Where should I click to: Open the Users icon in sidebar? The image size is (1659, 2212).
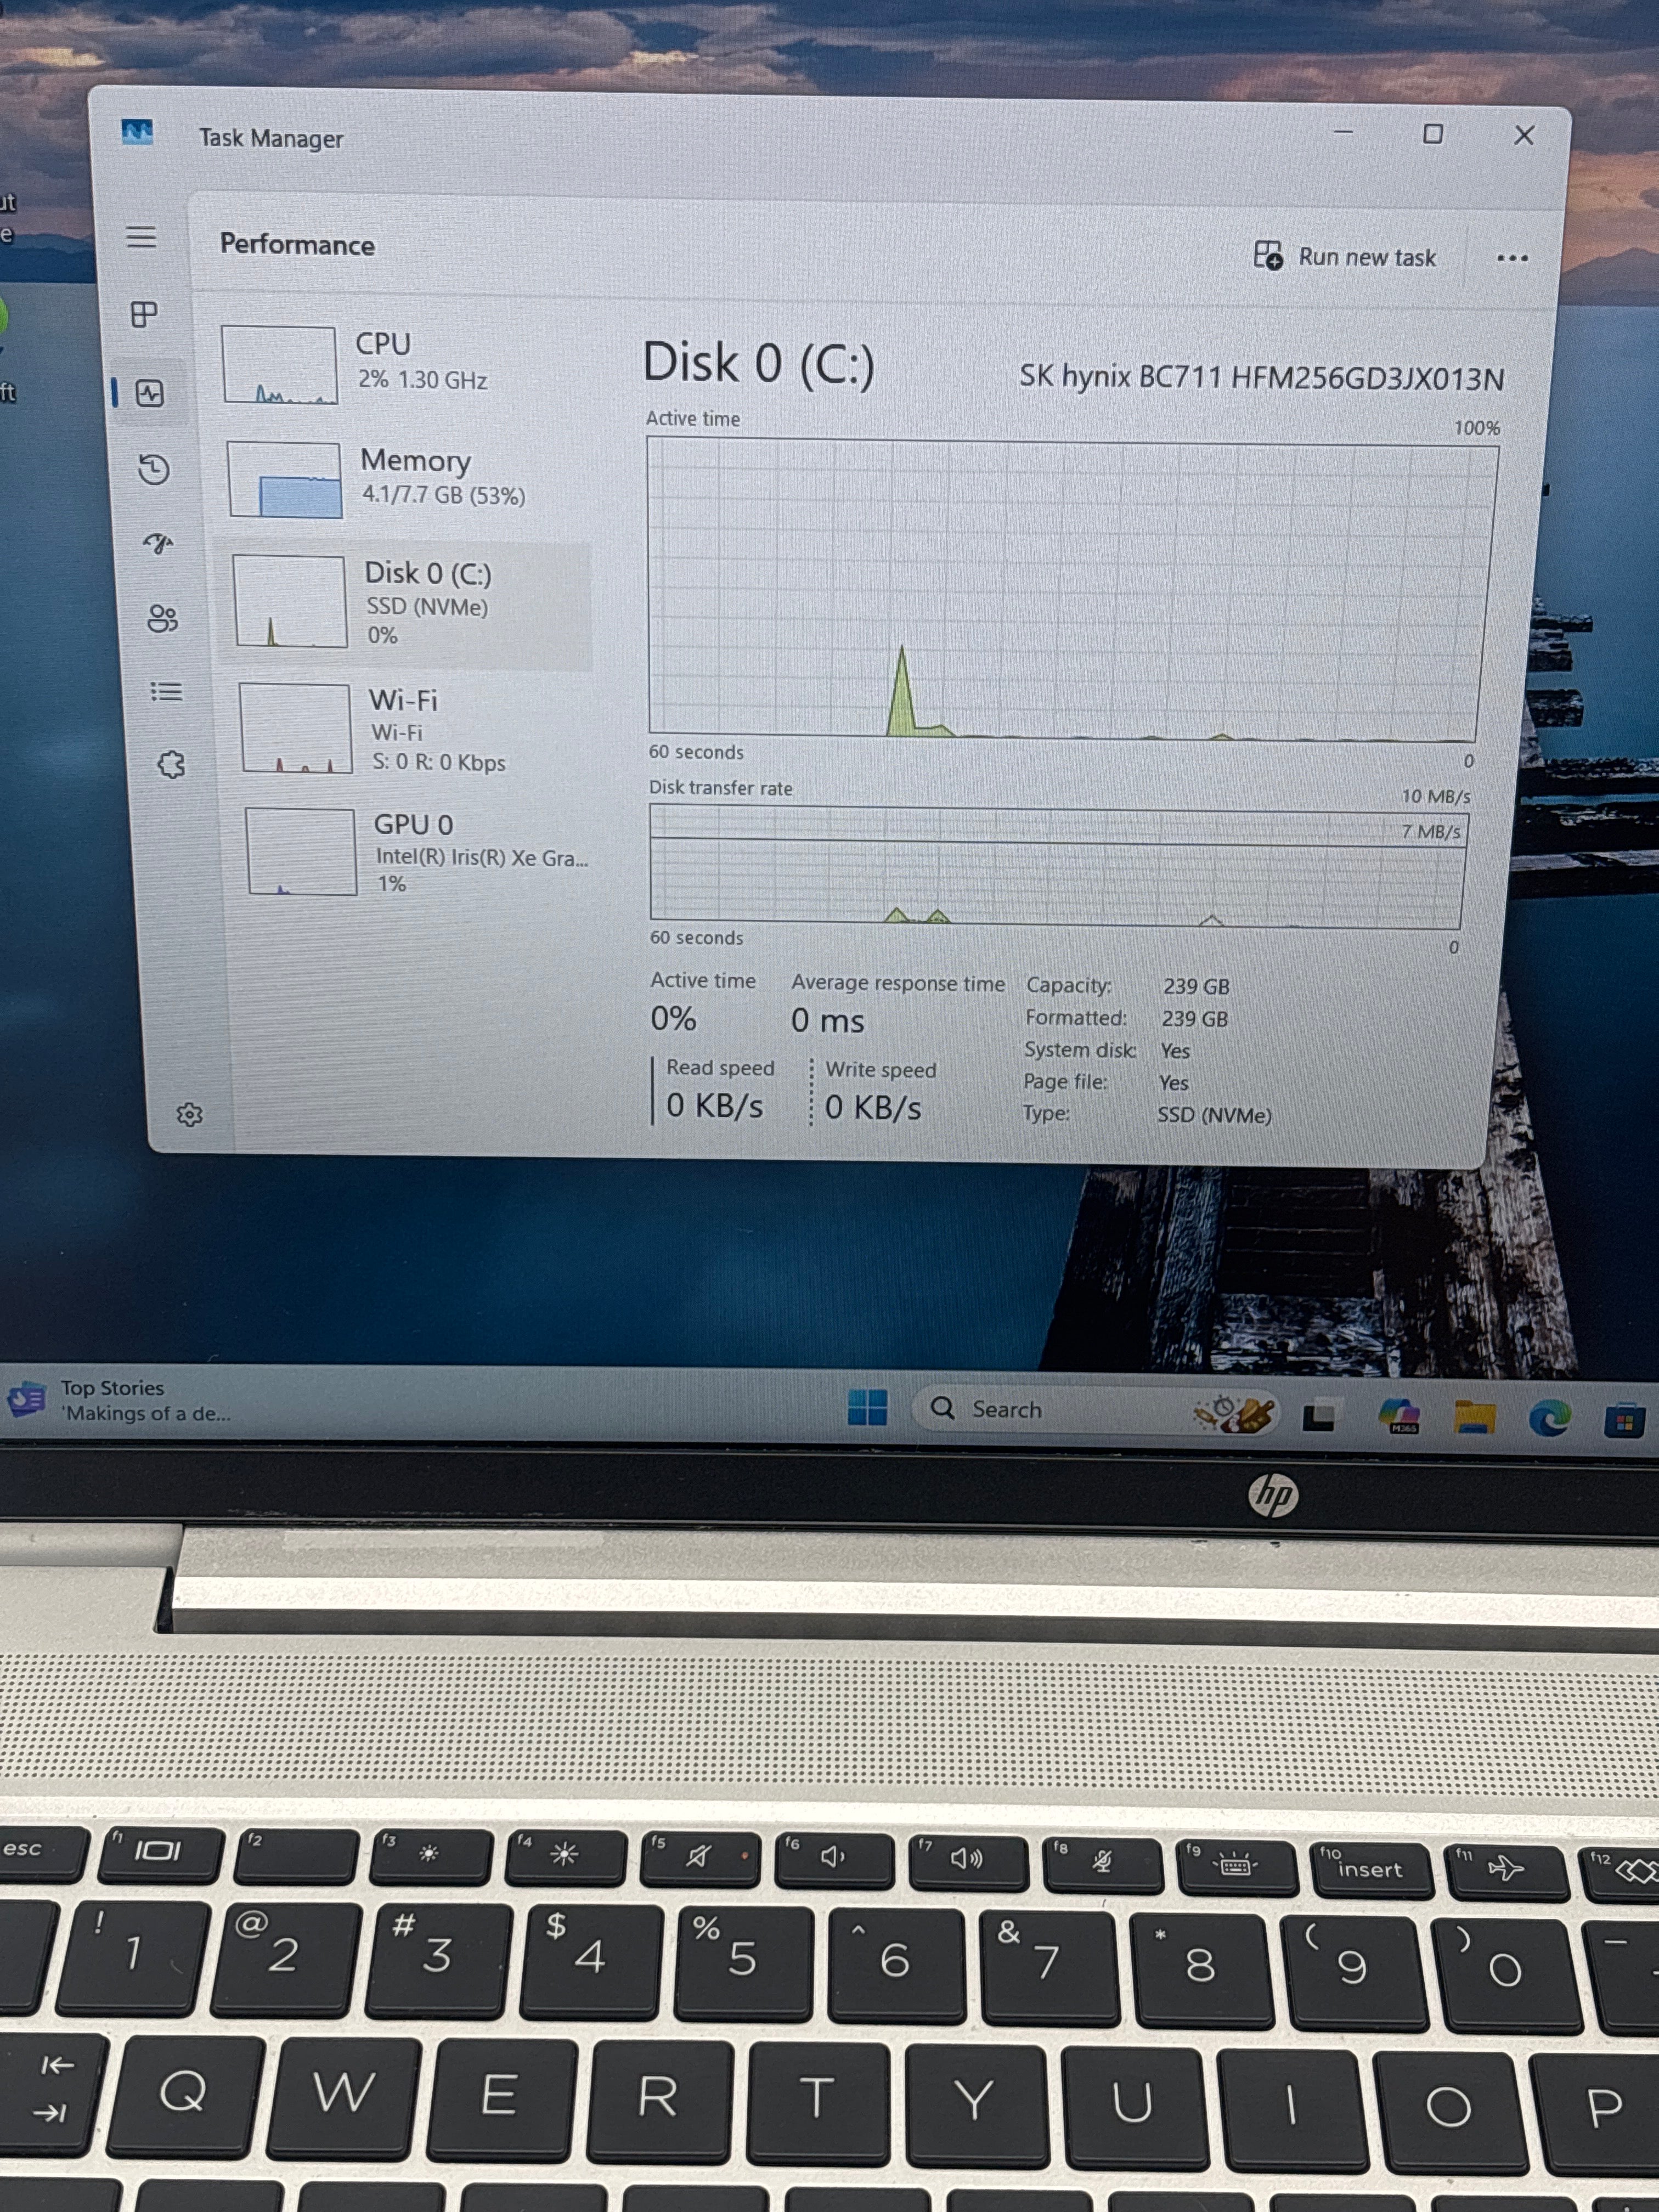tap(162, 618)
